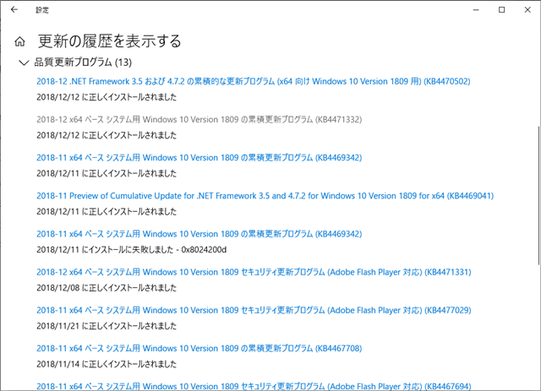541x391 pixels.
Task: Open the KB4471332 cumulative update link
Action: 199,120
